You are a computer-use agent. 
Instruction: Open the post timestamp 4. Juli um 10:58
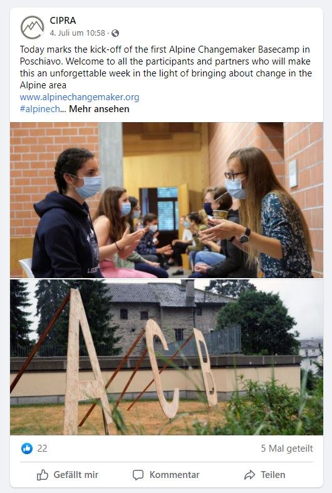tap(77, 33)
